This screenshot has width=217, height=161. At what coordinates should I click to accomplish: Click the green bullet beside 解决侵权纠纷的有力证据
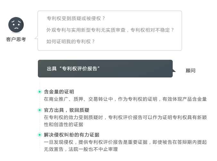(39, 135)
